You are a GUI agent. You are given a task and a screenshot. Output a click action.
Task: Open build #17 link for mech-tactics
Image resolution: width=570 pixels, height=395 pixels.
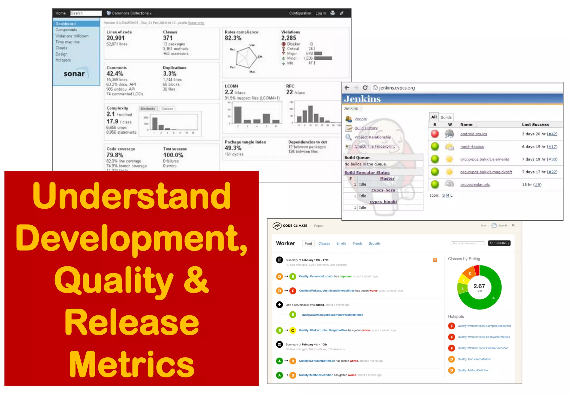coord(552,147)
